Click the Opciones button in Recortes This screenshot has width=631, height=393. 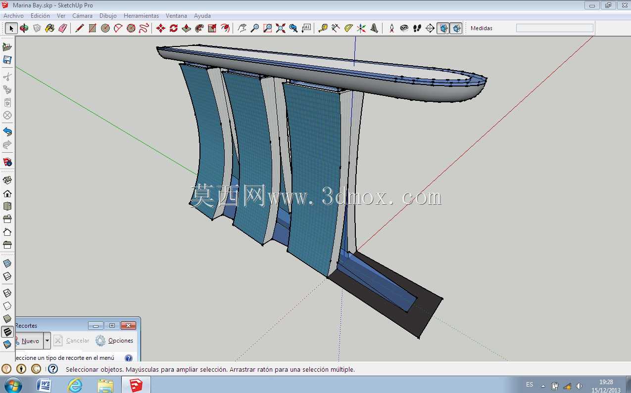coord(115,341)
